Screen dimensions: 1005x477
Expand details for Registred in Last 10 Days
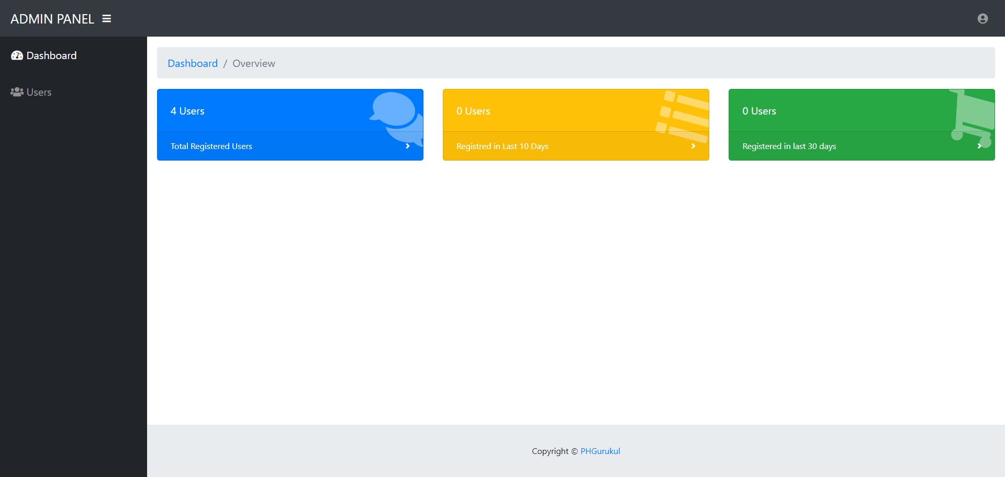coord(694,146)
